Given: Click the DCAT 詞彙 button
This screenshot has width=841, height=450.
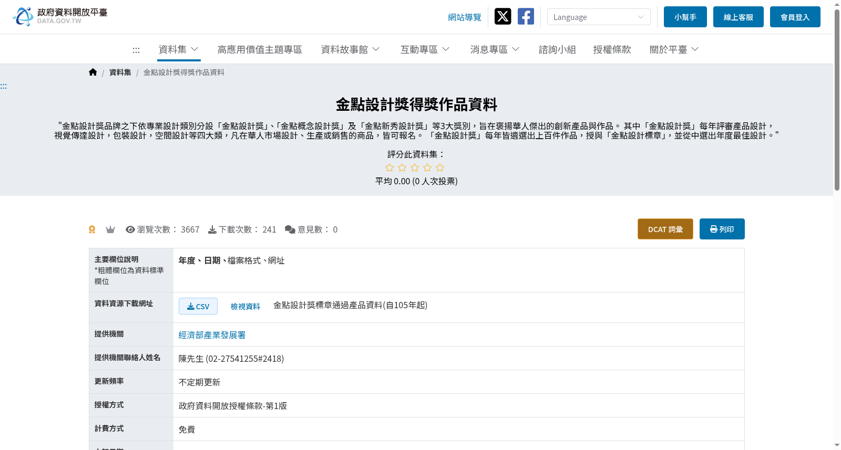Looking at the screenshot, I should [665, 229].
